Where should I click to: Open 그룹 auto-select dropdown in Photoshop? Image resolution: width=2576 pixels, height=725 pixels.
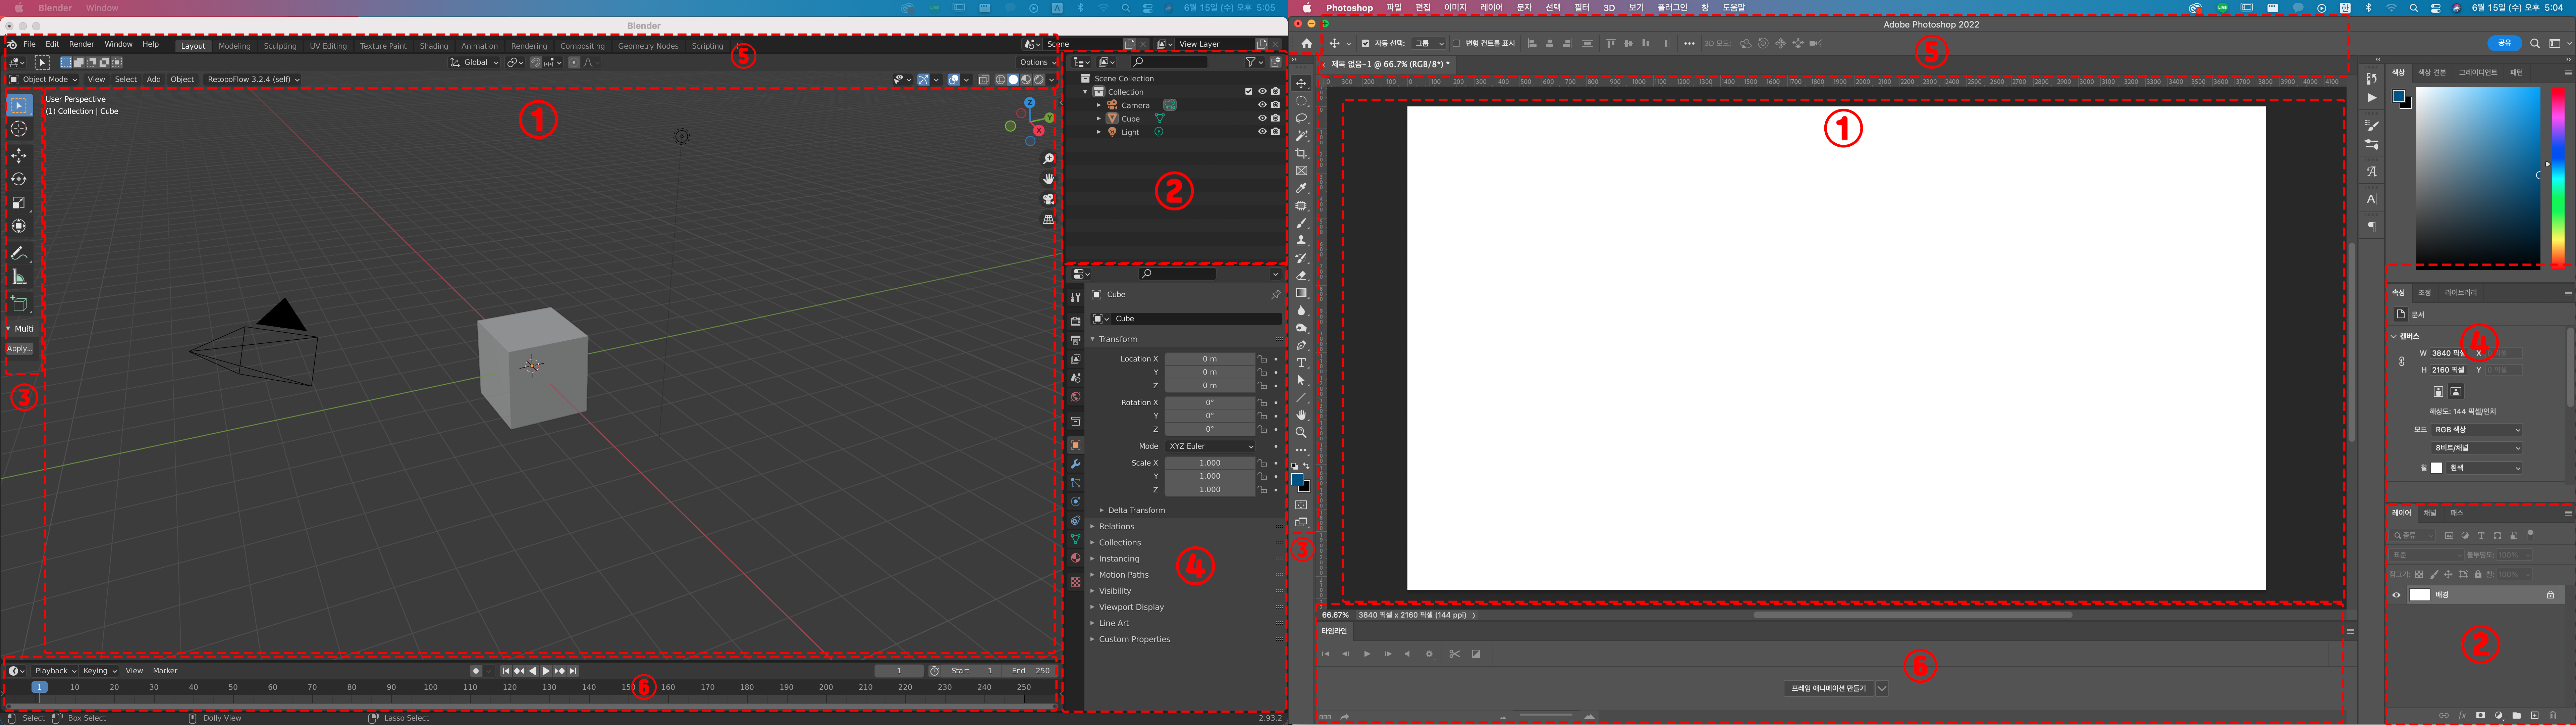[x=1429, y=43]
